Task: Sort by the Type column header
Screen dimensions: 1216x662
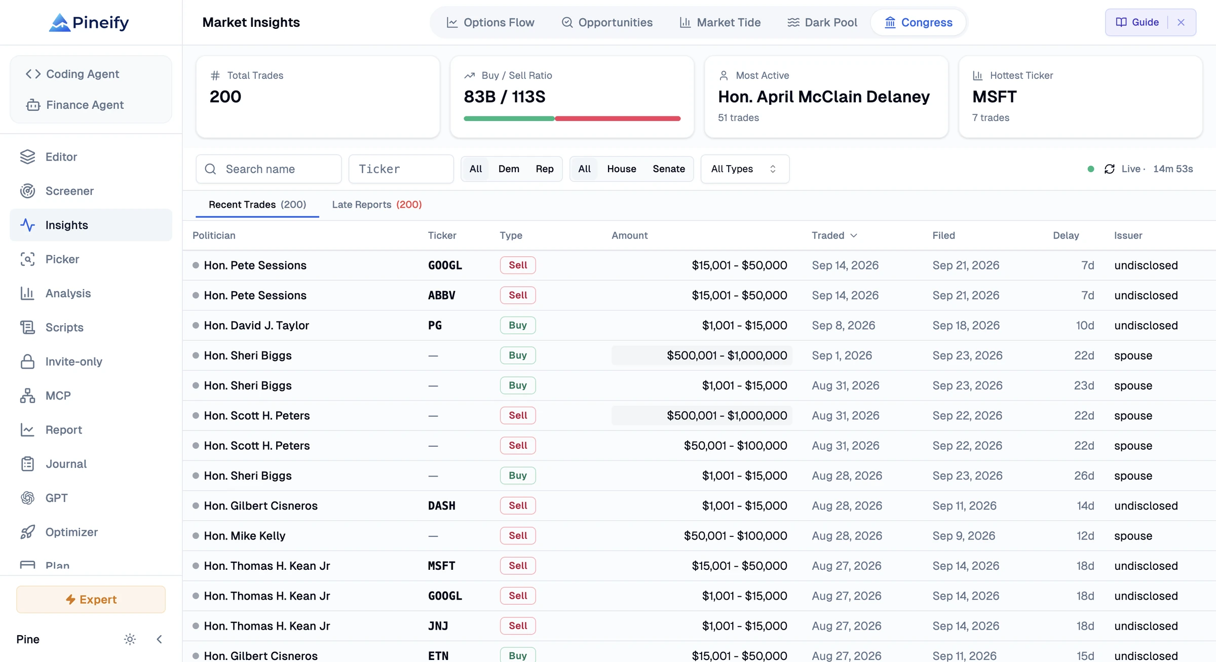Action: tap(511, 236)
